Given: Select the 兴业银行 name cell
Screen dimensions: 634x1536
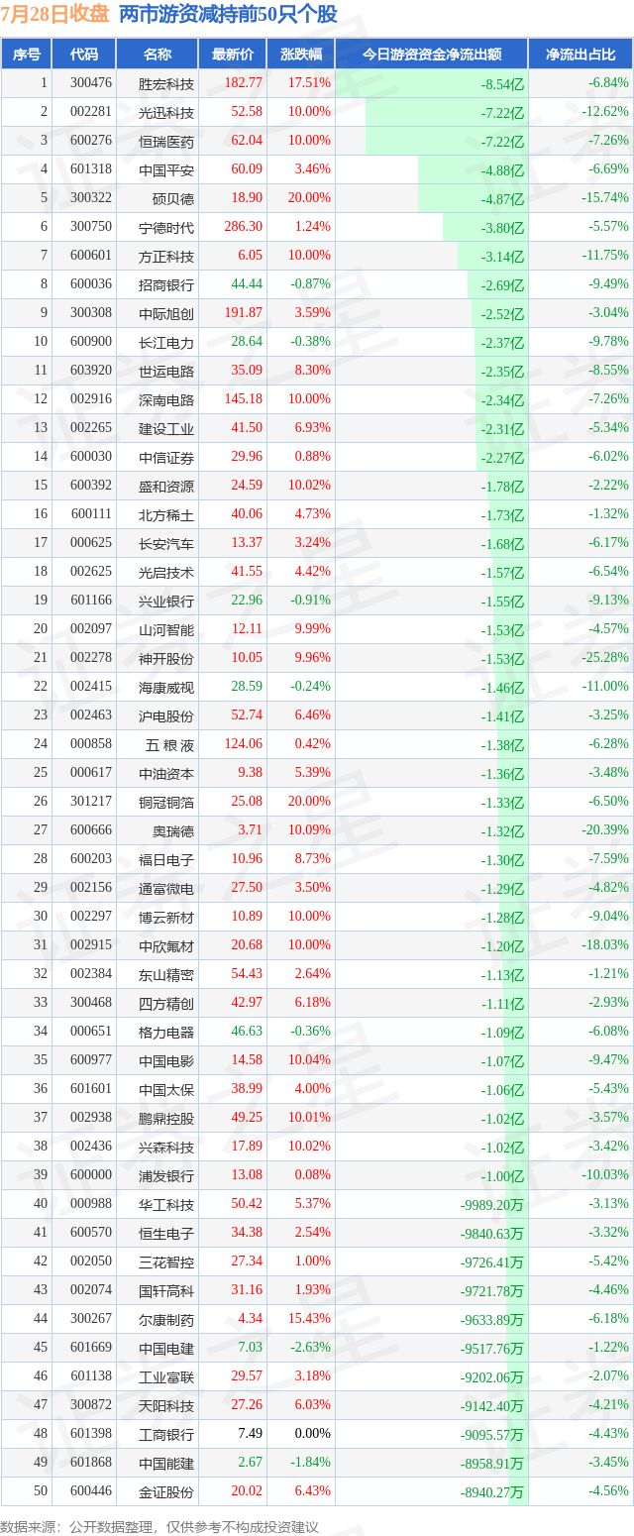Looking at the screenshot, I should tap(166, 601).
